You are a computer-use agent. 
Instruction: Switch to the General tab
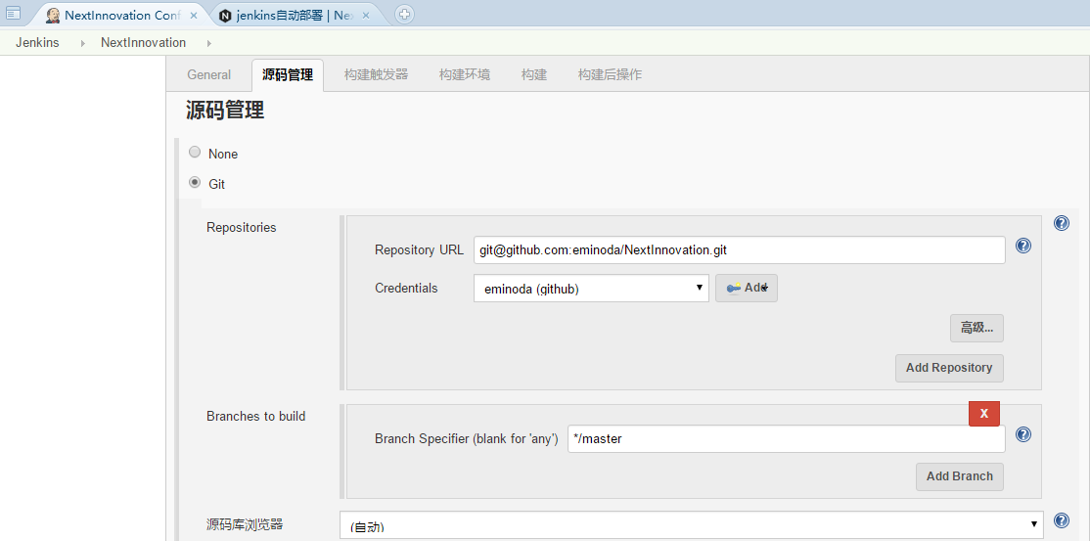(x=209, y=75)
